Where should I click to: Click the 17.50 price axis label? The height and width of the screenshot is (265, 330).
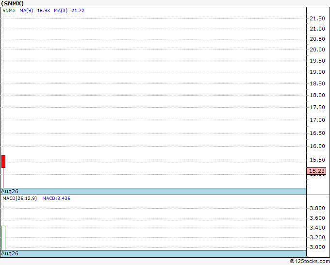click(317, 107)
